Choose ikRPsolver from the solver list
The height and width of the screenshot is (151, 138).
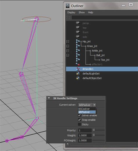point(87,112)
